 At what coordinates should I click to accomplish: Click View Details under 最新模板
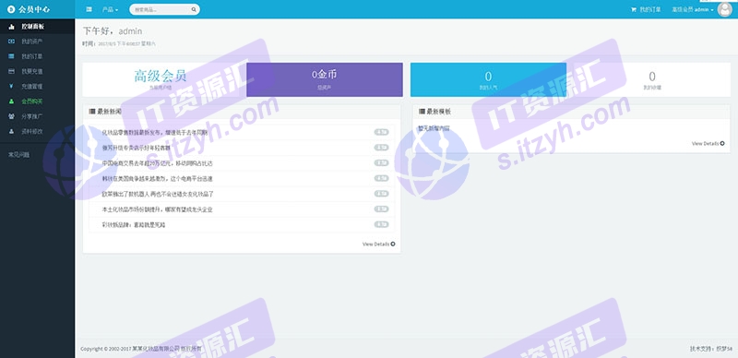click(708, 143)
